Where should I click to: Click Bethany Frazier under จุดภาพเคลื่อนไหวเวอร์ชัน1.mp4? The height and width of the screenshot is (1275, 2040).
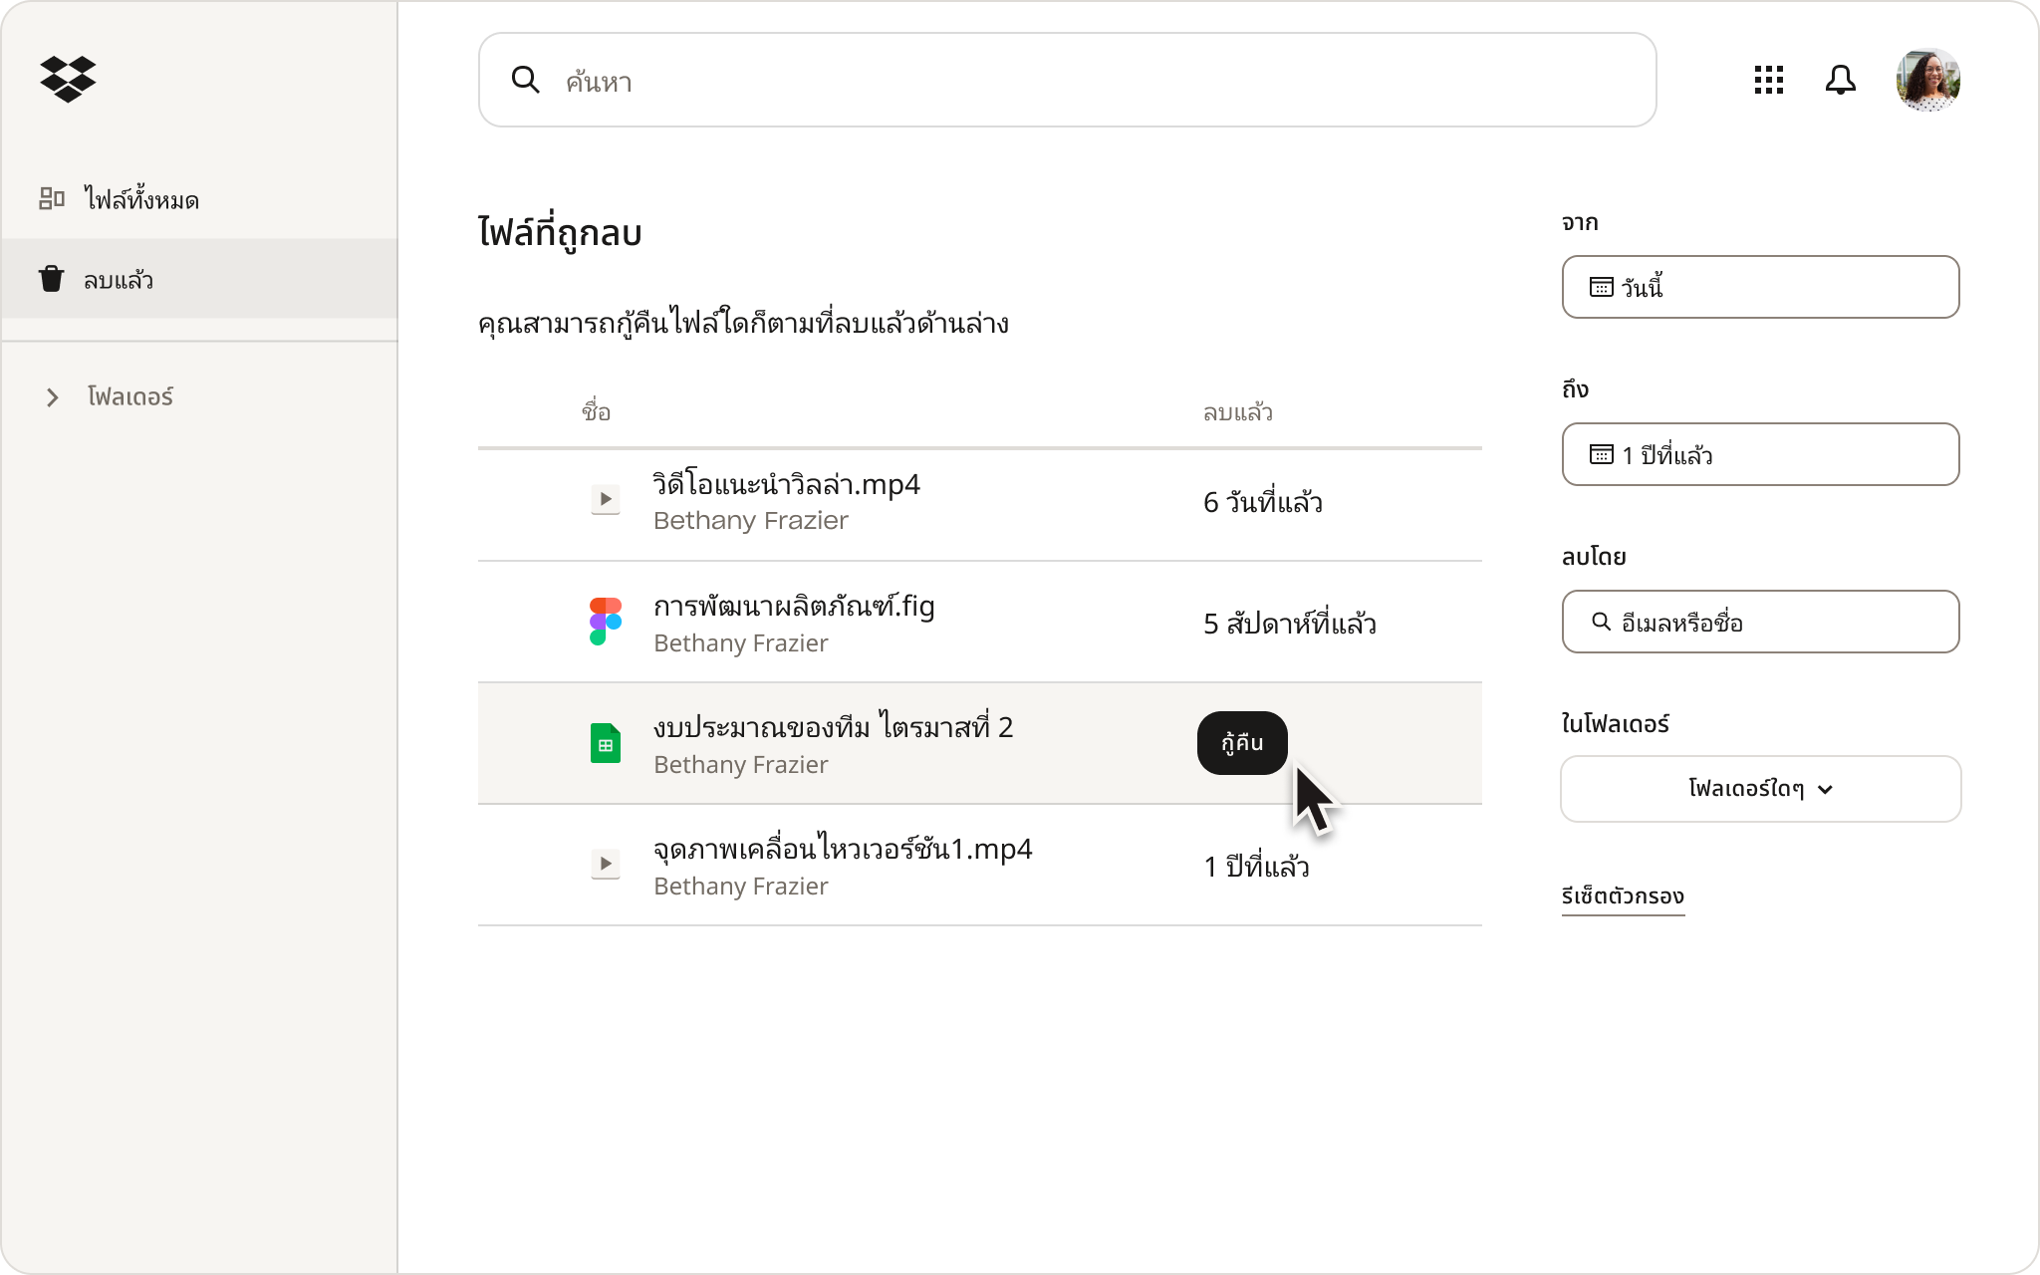click(740, 887)
